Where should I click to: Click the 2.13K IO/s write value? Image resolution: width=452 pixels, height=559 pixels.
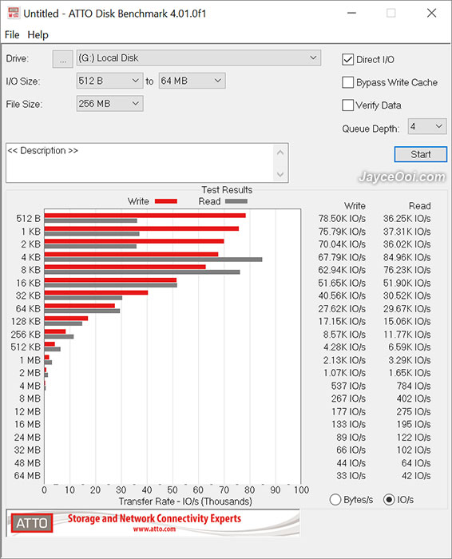344,360
